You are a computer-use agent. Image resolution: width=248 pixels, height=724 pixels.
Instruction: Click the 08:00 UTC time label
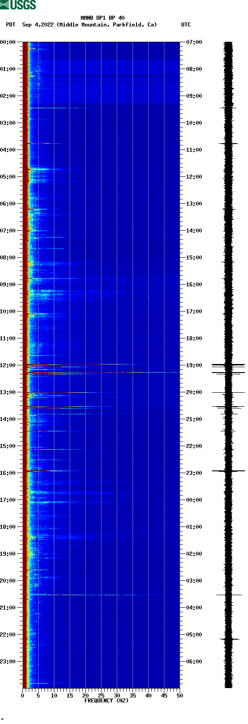tap(194, 69)
